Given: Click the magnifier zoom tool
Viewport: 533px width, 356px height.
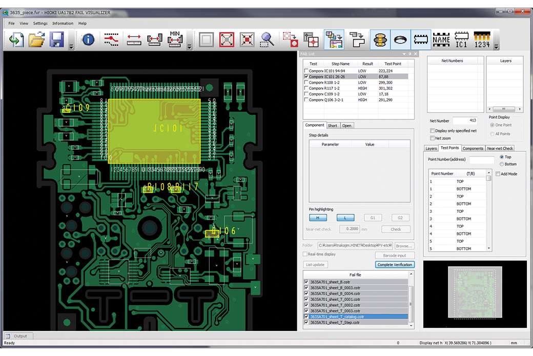Looking at the screenshot, I should click(x=267, y=39).
